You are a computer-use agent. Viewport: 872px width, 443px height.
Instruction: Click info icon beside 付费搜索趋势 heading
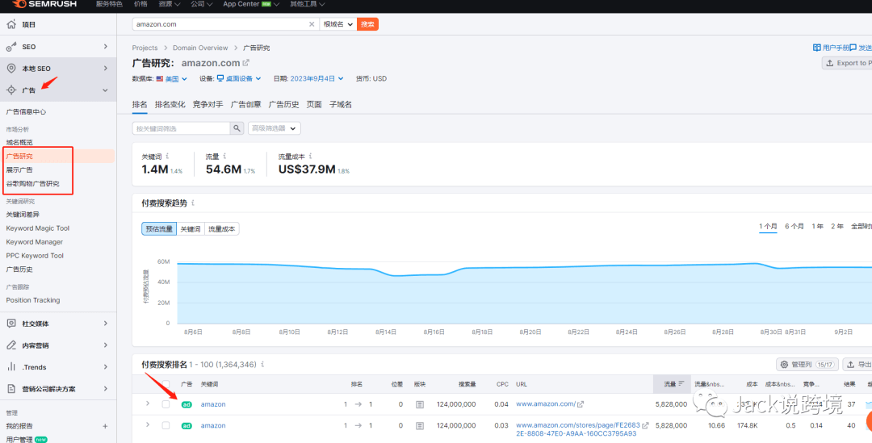[193, 203]
